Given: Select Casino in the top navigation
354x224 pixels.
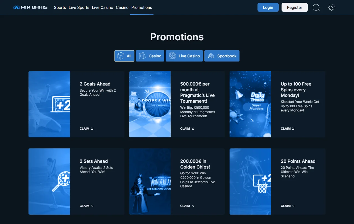Looking at the screenshot, I should 122,7.
